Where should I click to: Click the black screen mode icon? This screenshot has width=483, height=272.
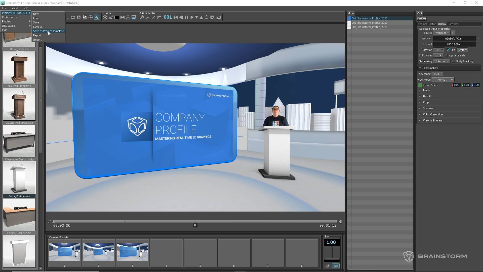(x=117, y=17)
